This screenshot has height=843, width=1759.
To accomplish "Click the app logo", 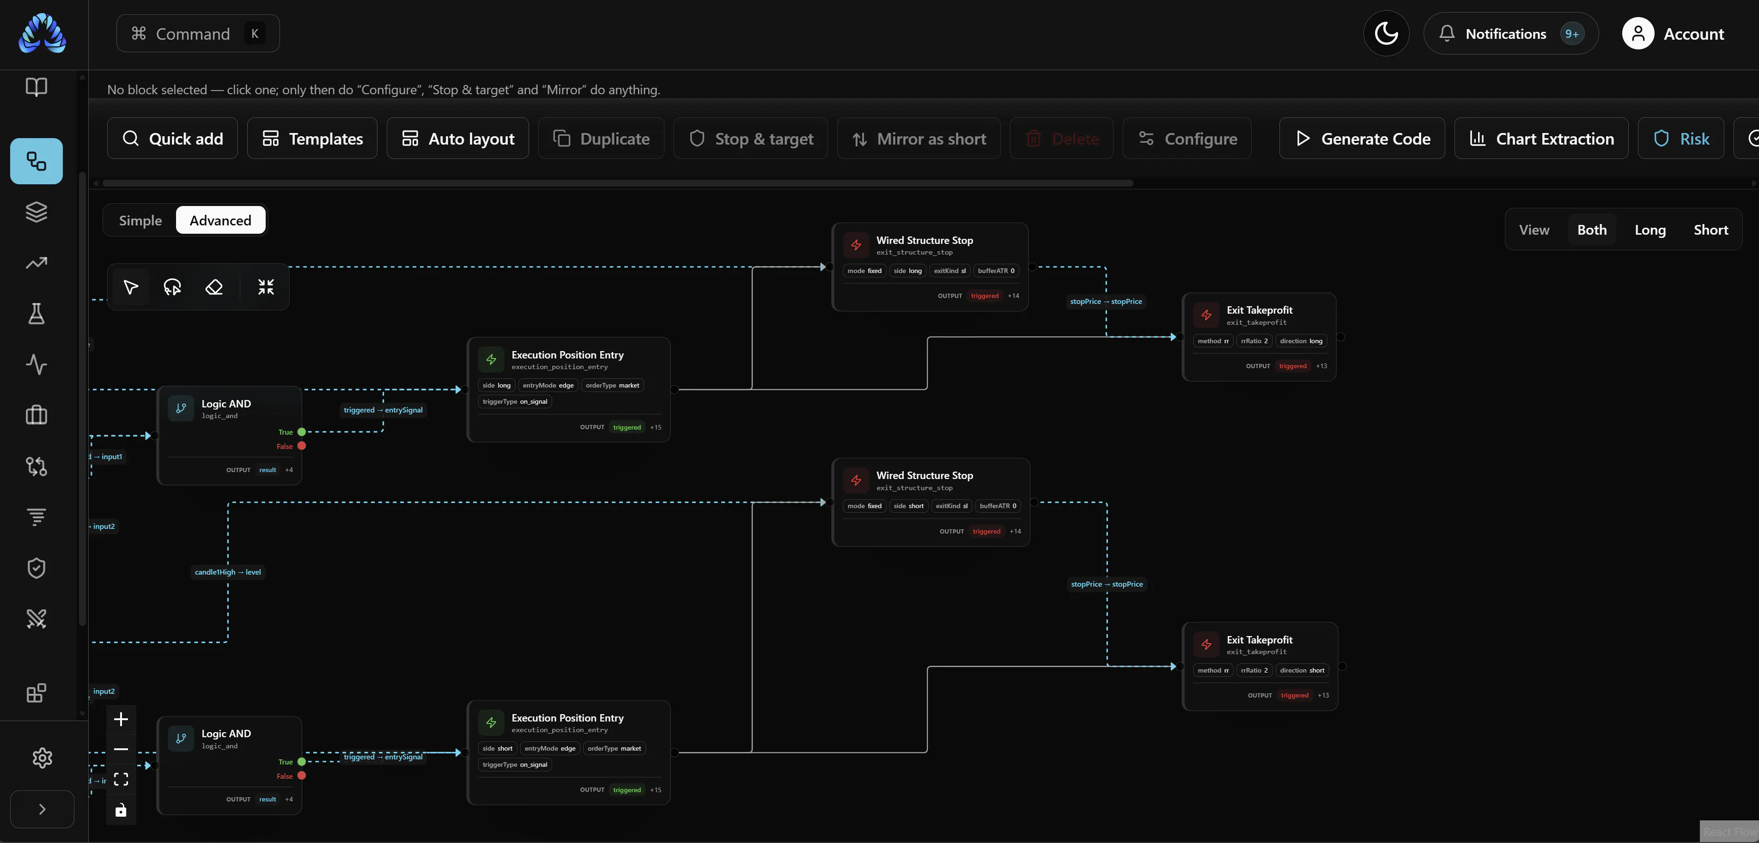I will [43, 33].
